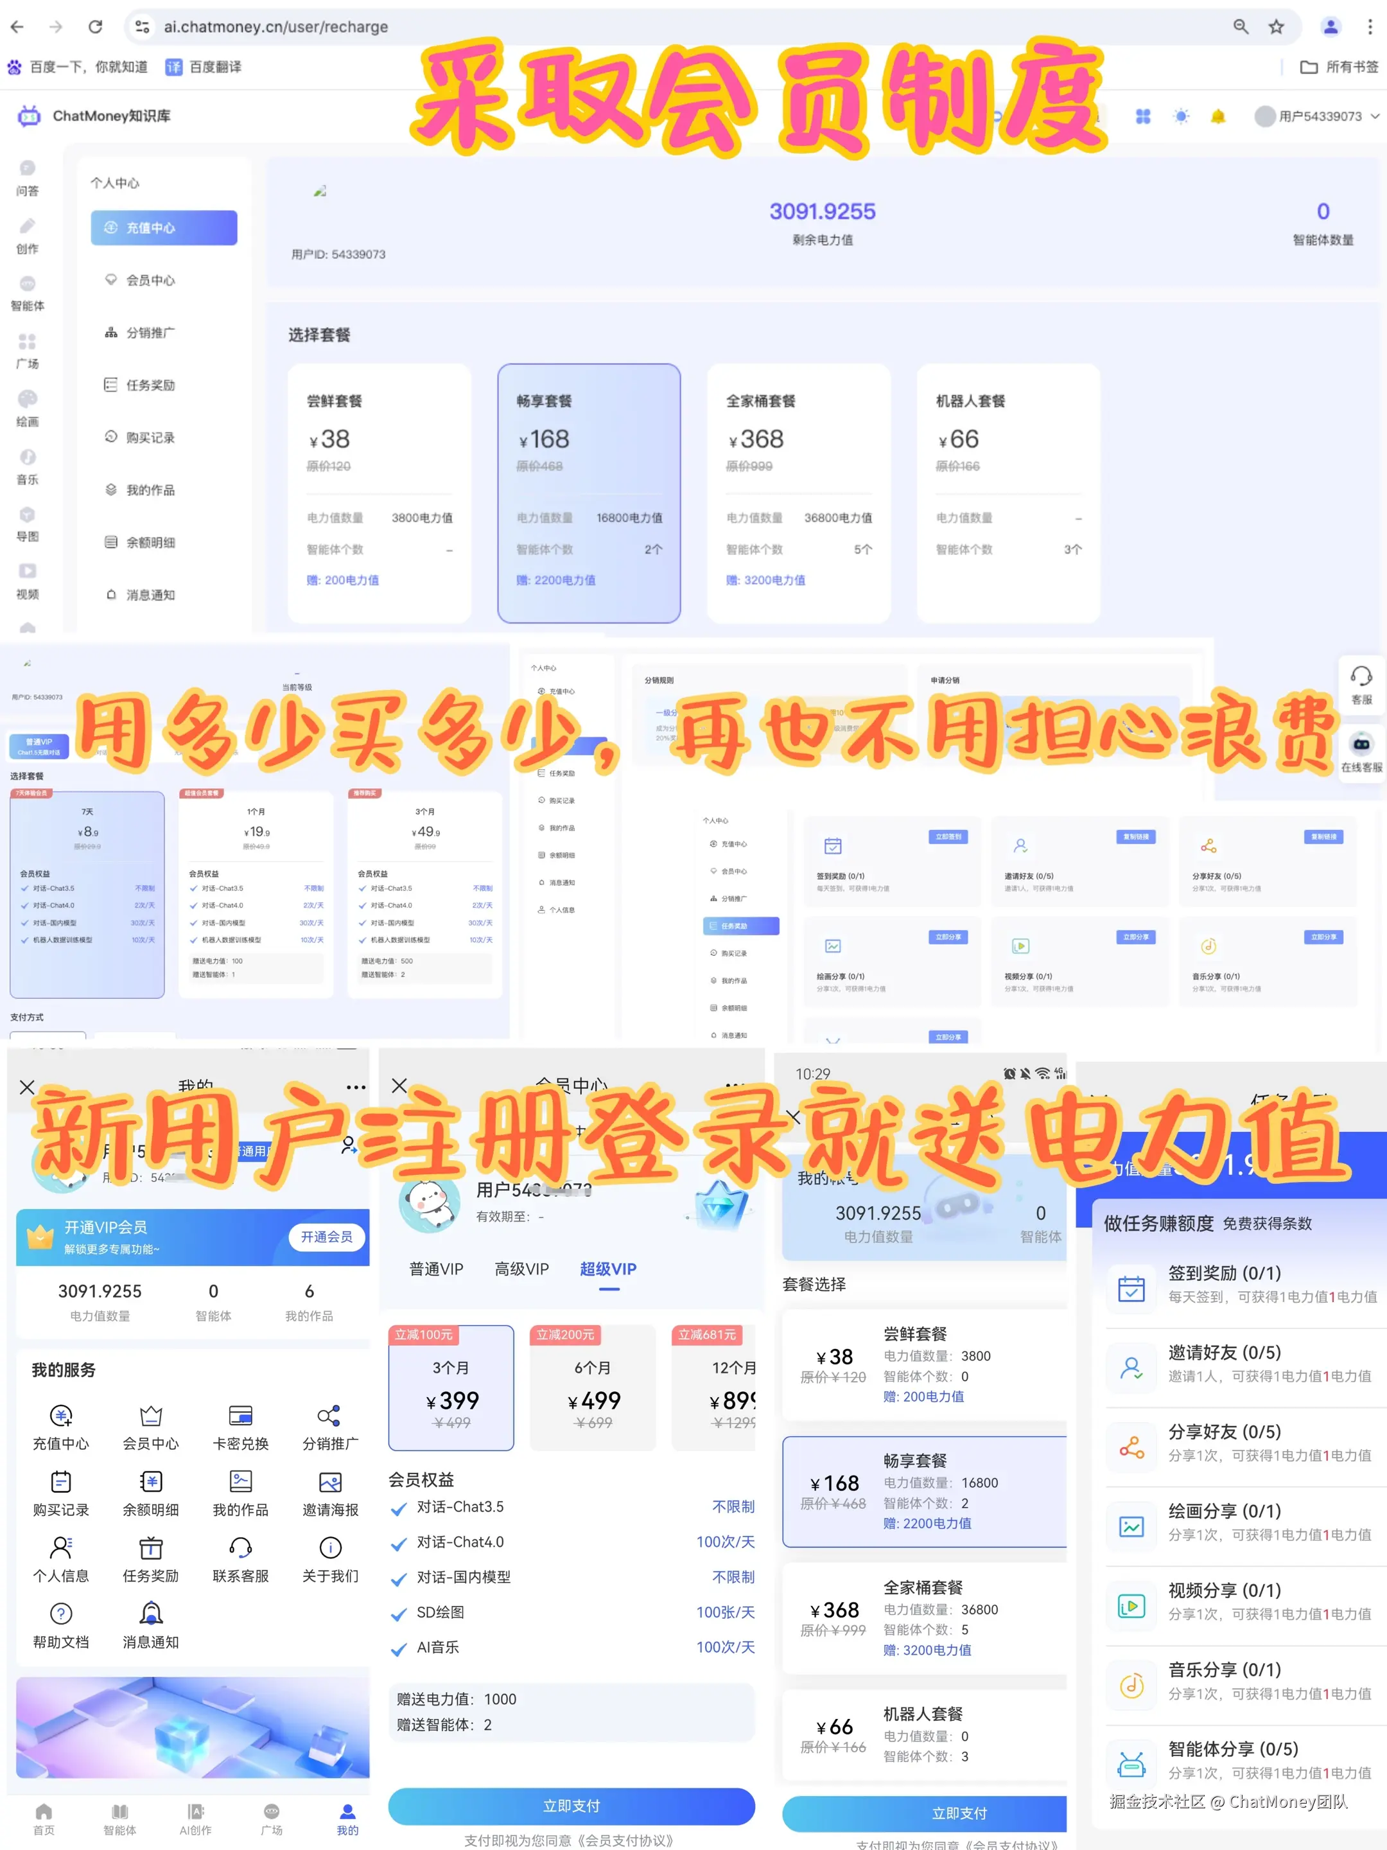Screen dimensions: 1387x1850
Task: Select the 3个月 ¥399 VIP plan
Action: click(x=451, y=1387)
